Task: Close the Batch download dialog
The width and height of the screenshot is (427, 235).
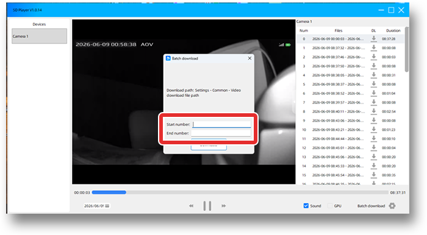Action: point(249,58)
